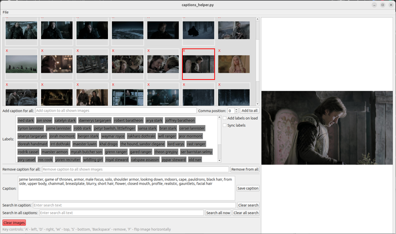Apply the theon greyjoy label
The image size is (396, 234).
click(x=166, y=152)
